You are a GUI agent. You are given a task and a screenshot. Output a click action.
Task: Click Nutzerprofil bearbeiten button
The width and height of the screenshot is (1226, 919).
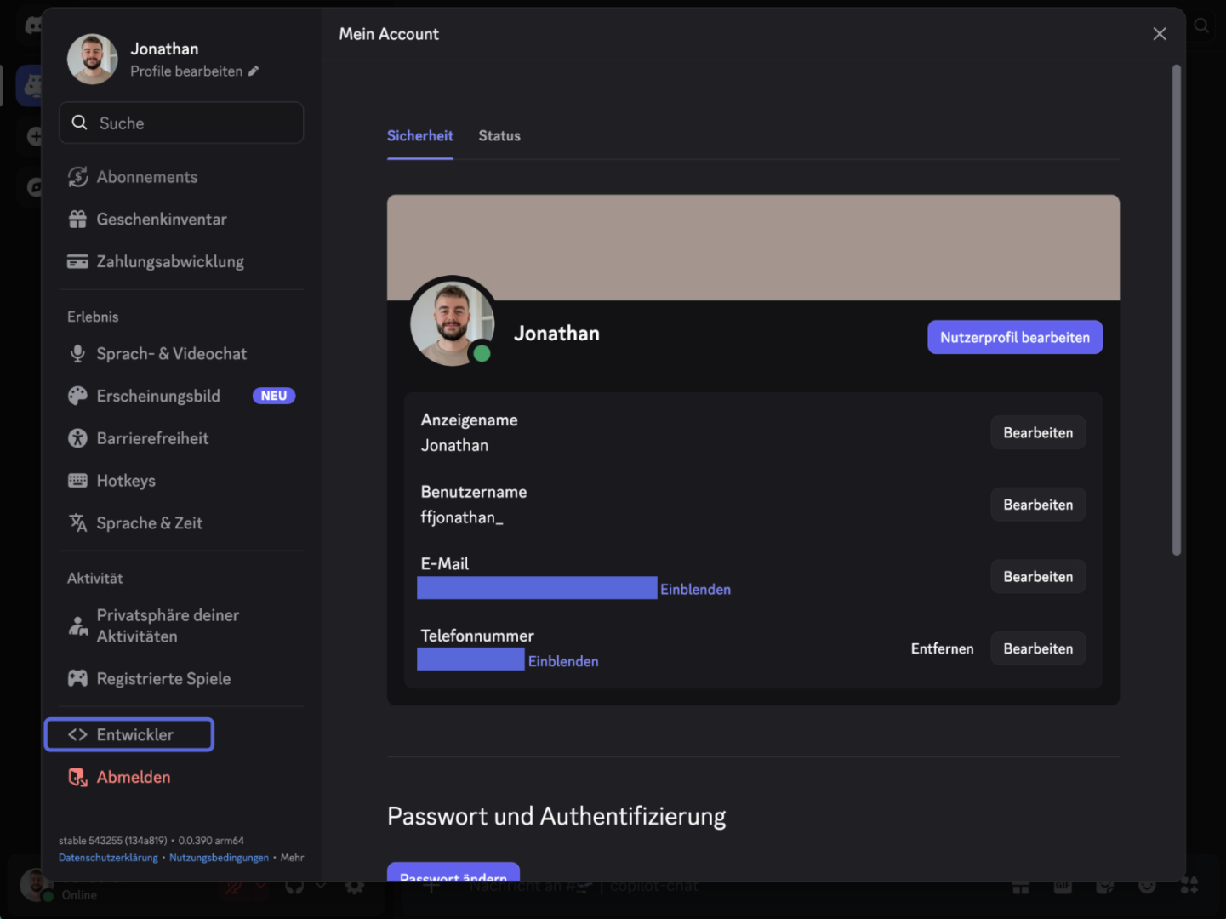pyautogui.click(x=1015, y=338)
